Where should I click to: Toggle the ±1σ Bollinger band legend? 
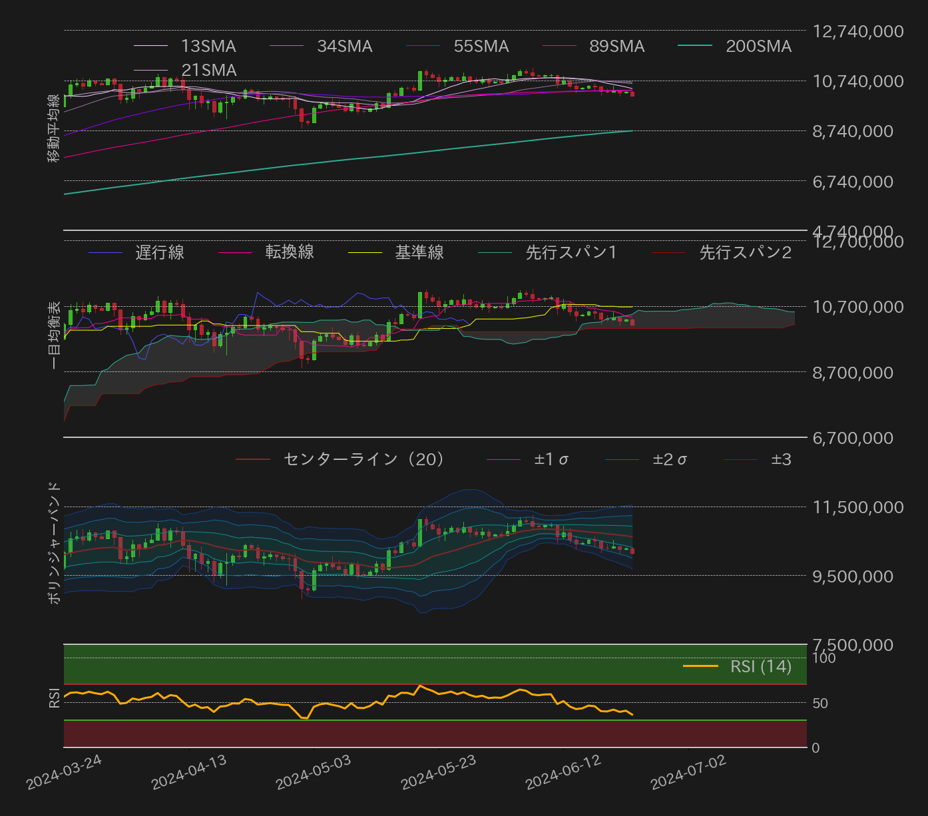pyautogui.click(x=528, y=459)
